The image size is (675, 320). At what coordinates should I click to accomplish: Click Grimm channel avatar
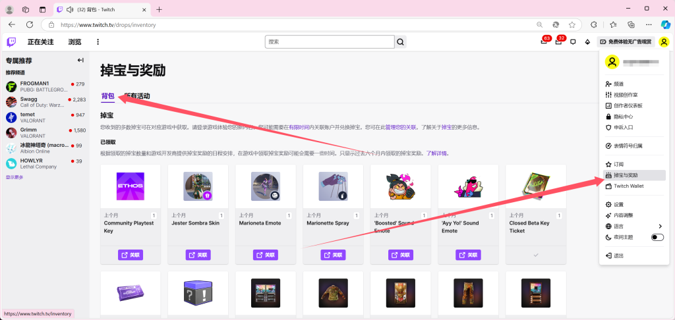point(11,132)
